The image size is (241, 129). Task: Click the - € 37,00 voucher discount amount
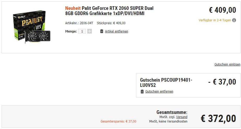(222, 82)
